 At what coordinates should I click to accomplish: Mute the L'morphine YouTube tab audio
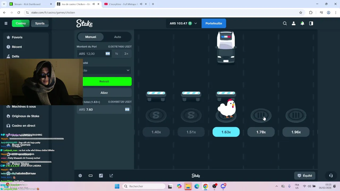141,4
